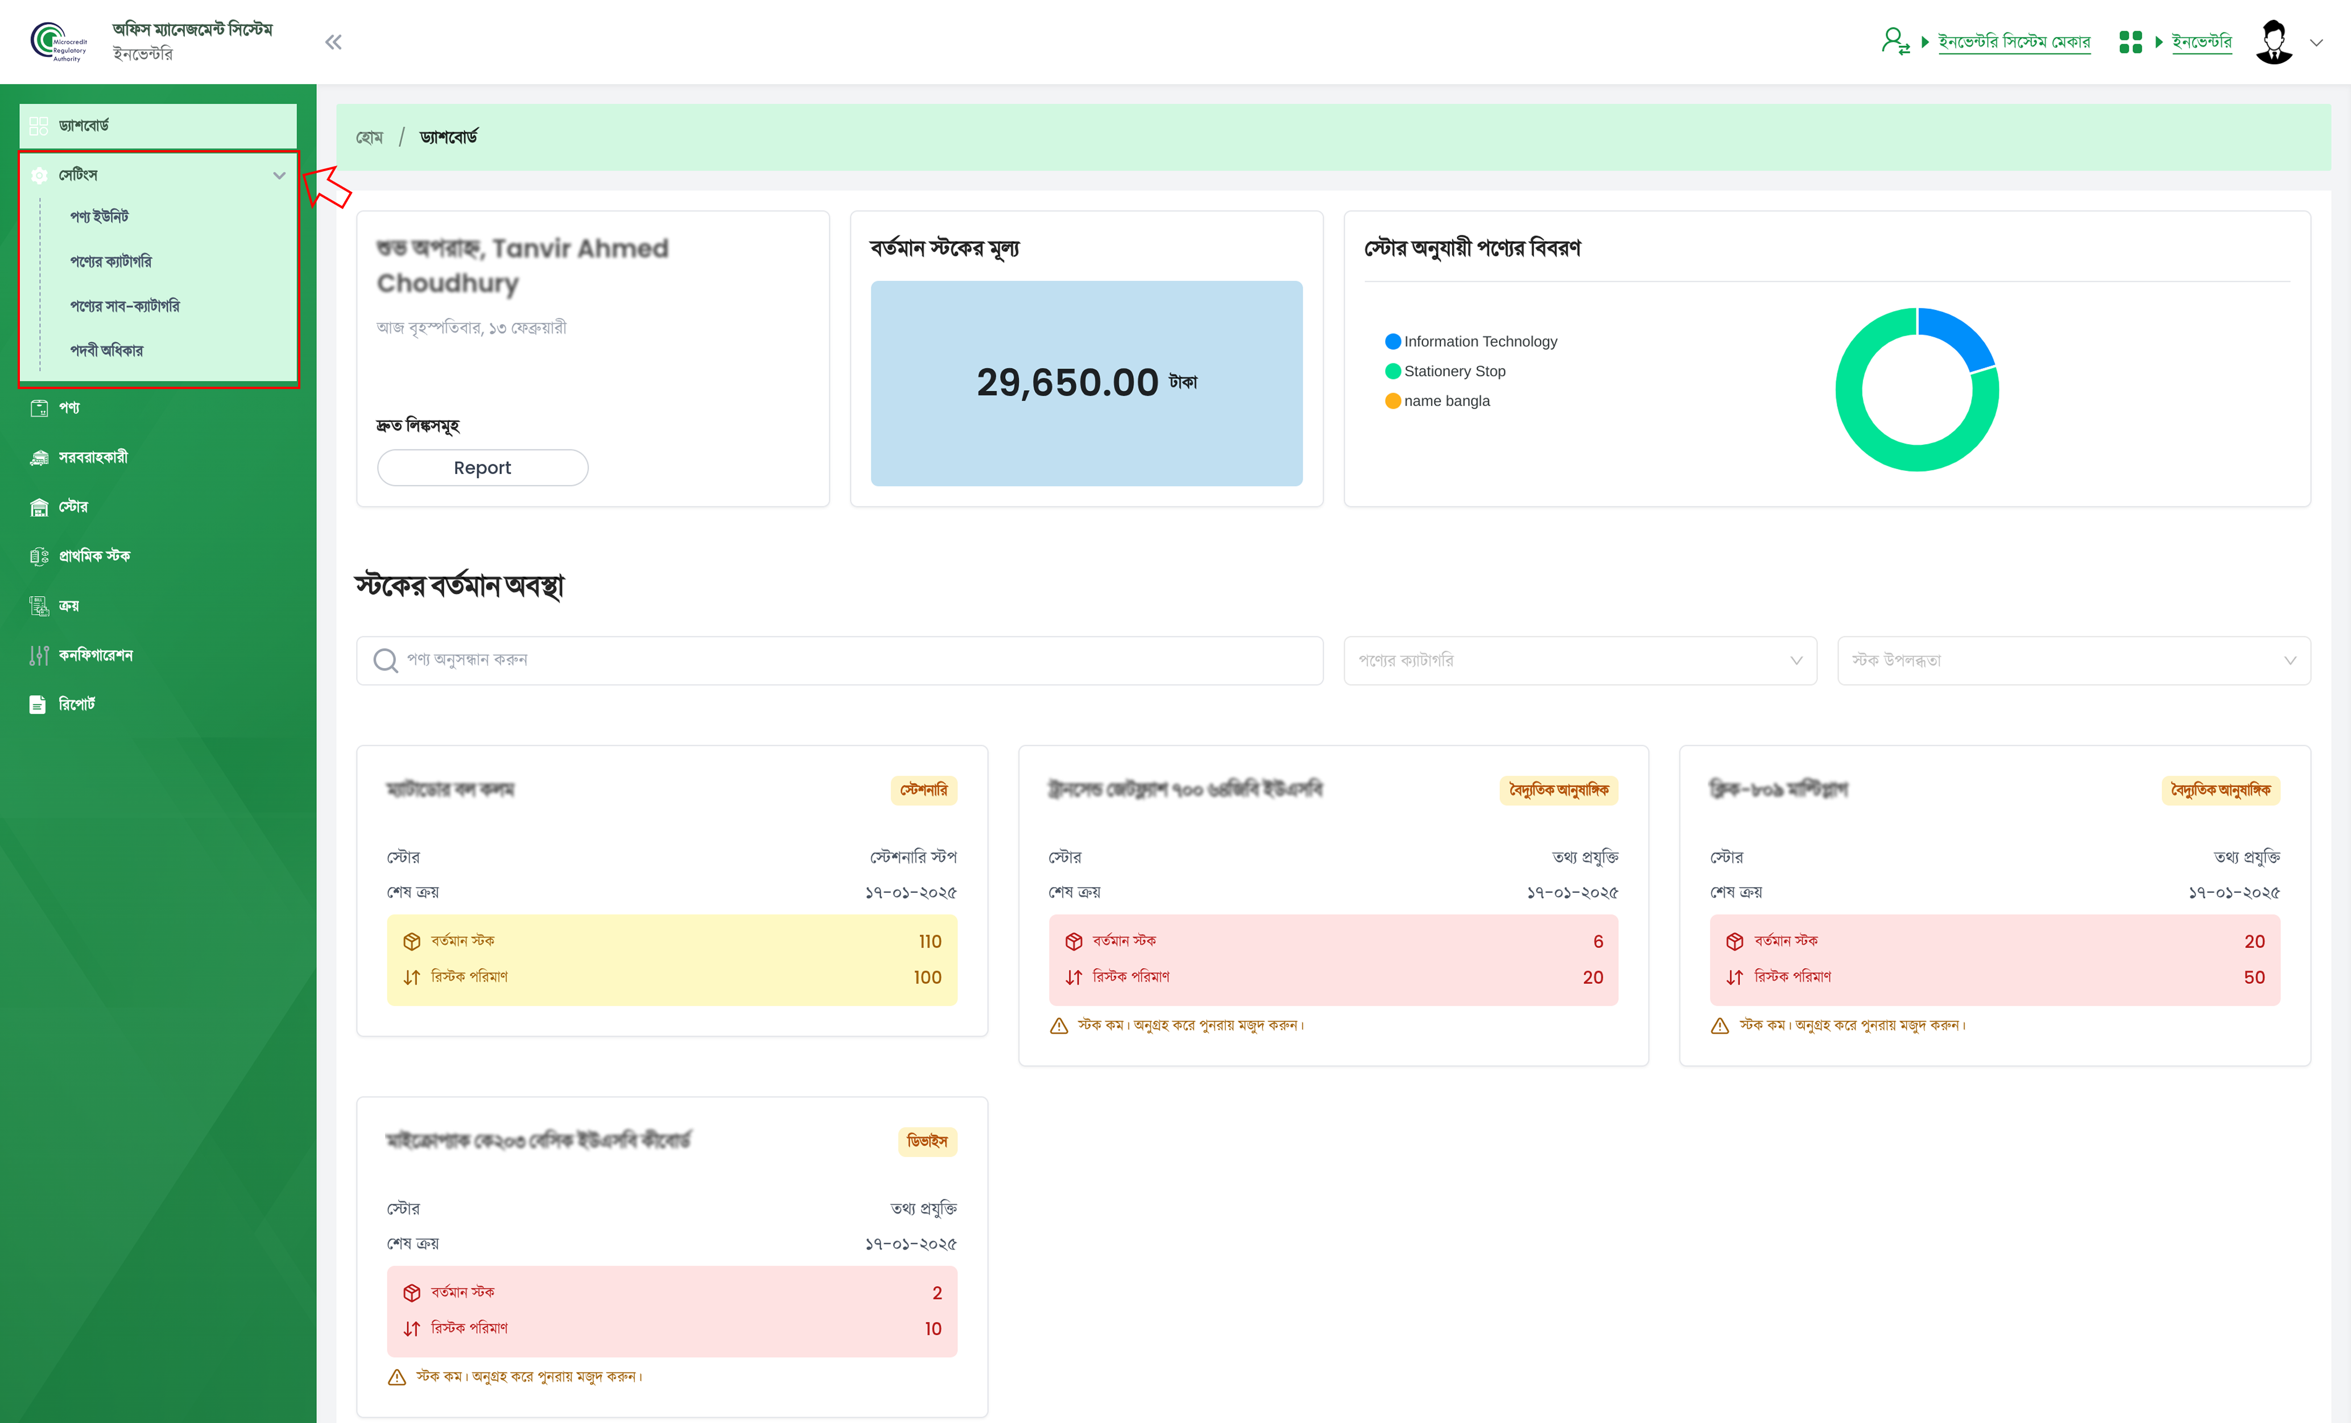Click the blue Information Technology legend dot
Screen dimensions: 2351x1423
[1393, 341]
